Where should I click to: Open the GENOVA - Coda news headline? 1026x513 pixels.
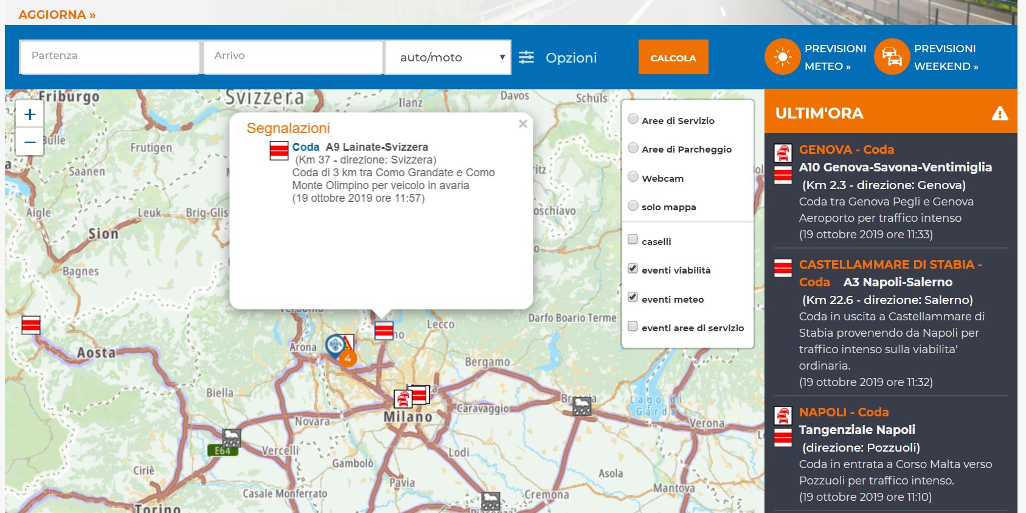pos(847,150)
